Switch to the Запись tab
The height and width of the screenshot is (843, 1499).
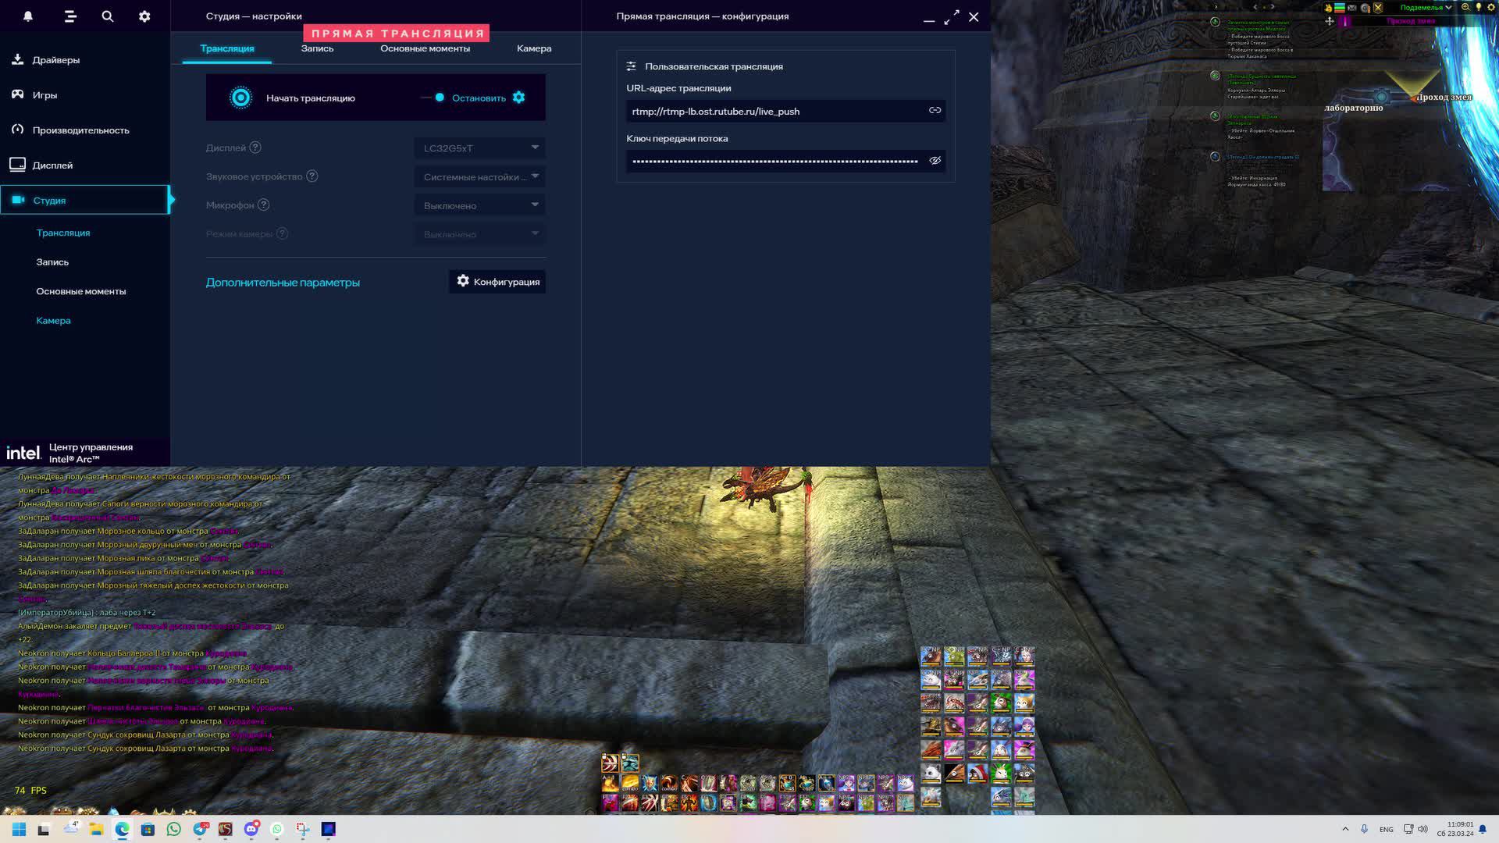(317, 48)
